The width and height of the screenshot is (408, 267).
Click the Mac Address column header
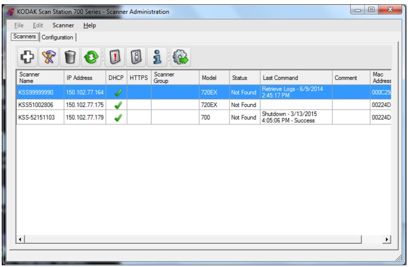coord(381,77)
